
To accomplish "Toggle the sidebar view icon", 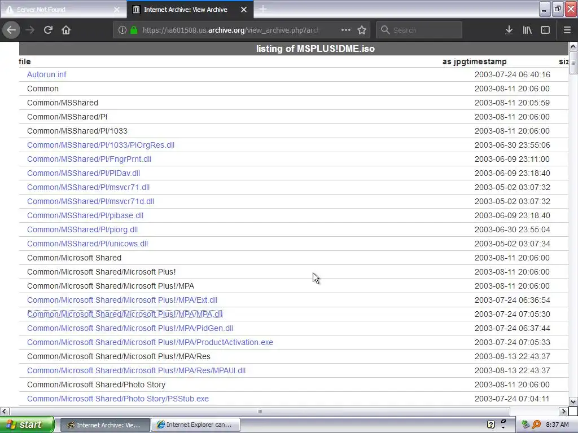I will (545, 30).
